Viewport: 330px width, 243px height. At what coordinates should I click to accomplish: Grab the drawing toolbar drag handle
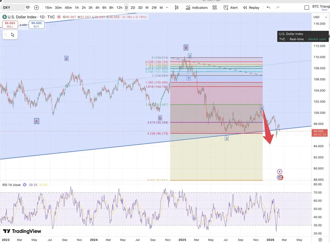pos(5,35)
